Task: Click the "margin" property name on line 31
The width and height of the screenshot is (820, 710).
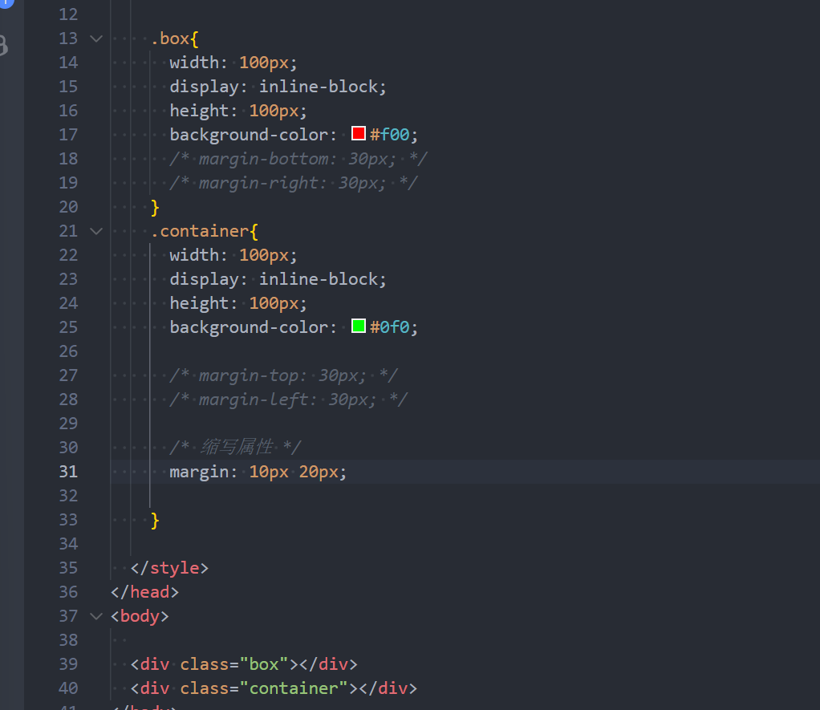Action: [199, 472]
